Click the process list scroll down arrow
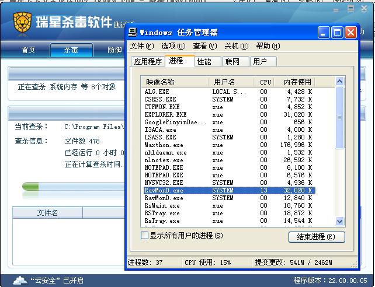This screenshot has width=375, height=287. (x=339, y=221)
